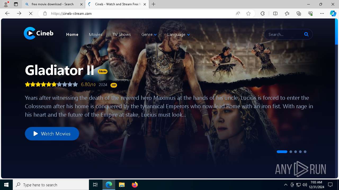
Task: Open the tab actions menu
Action: coord(16,4)
